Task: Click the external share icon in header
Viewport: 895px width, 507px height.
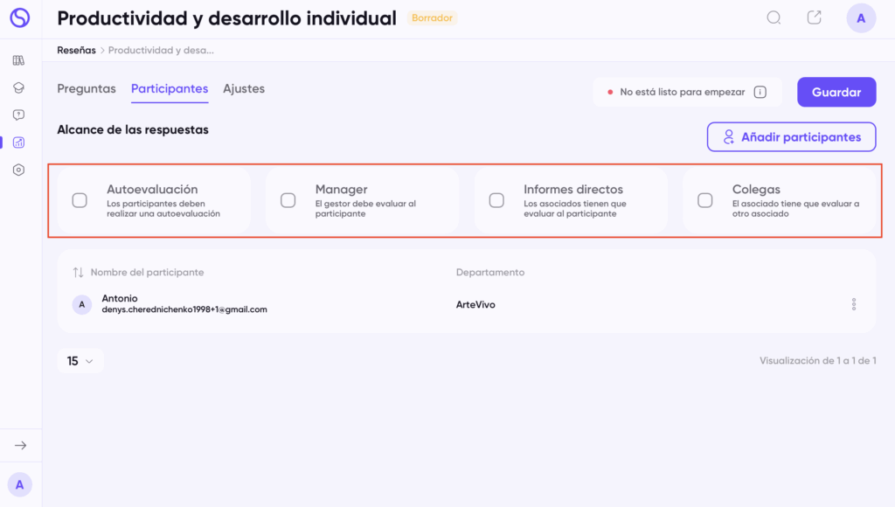Action: point(814,17)
